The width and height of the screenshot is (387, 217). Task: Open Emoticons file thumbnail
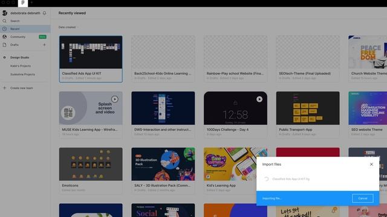point(91,164)
